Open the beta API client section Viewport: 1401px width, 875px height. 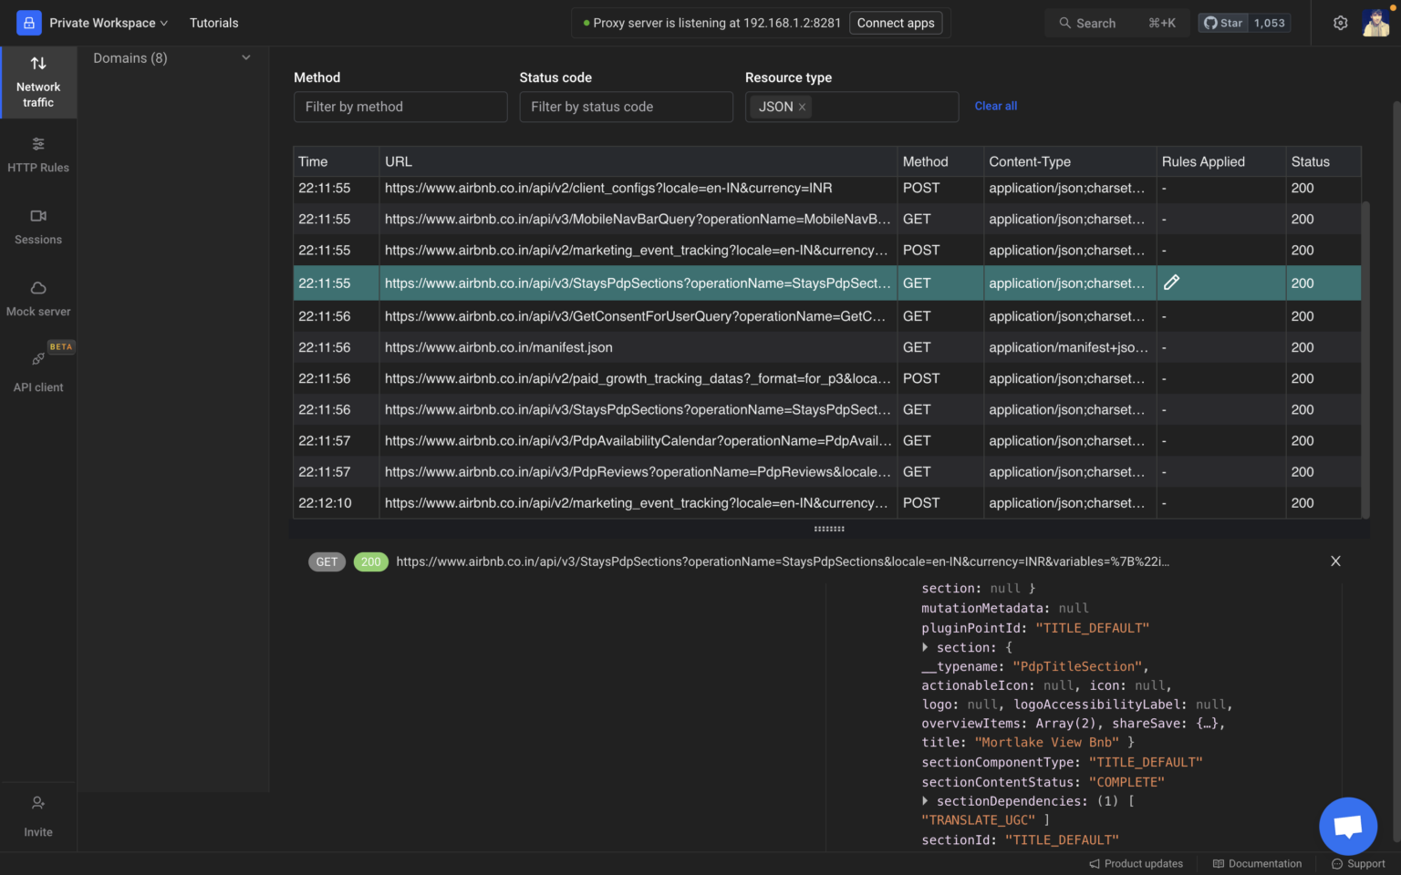(38, 370)
